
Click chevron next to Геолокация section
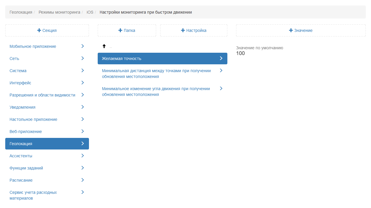click(83, 143)
